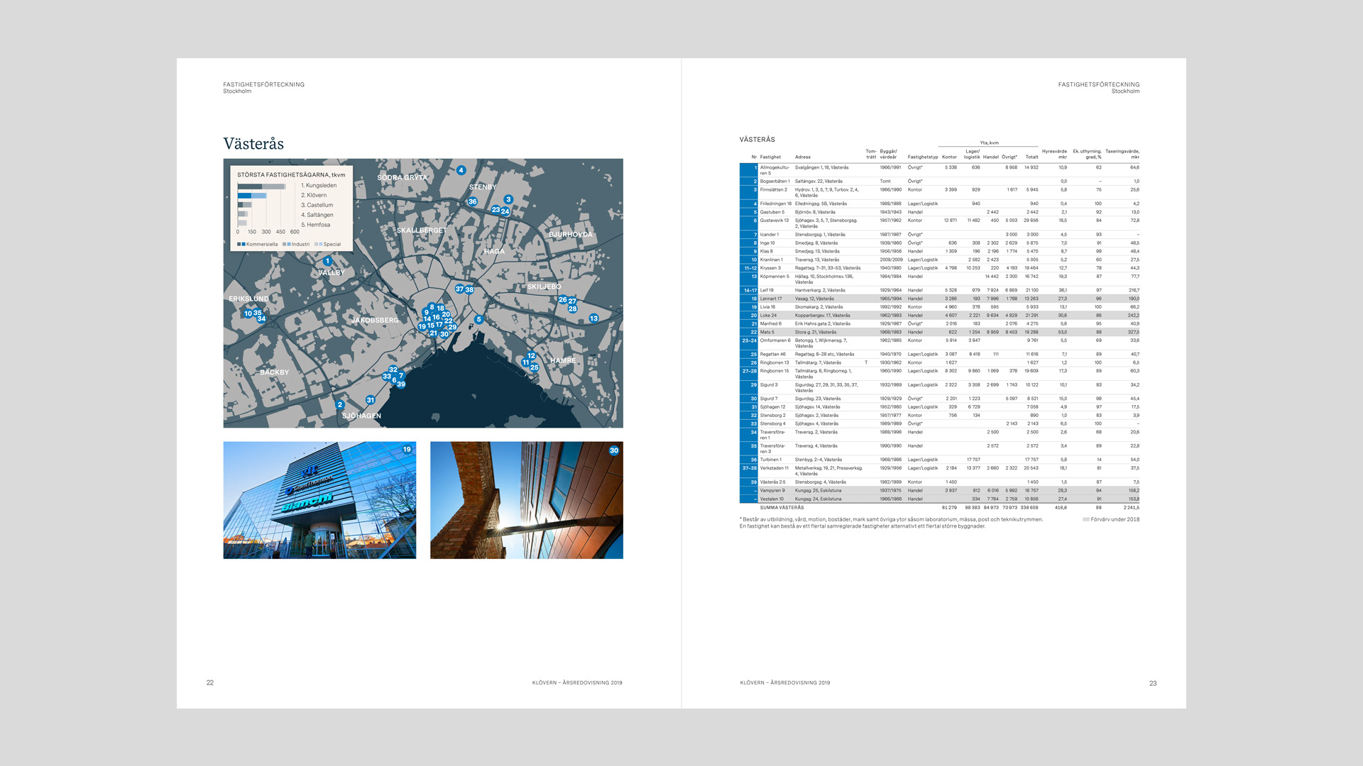Click map marker number 28
1363x766 pixels.
pyautogui.click(x=573, y=309)
